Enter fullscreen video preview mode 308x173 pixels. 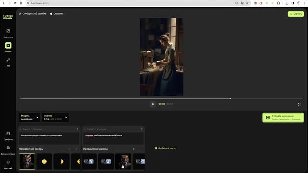(299, 105)
